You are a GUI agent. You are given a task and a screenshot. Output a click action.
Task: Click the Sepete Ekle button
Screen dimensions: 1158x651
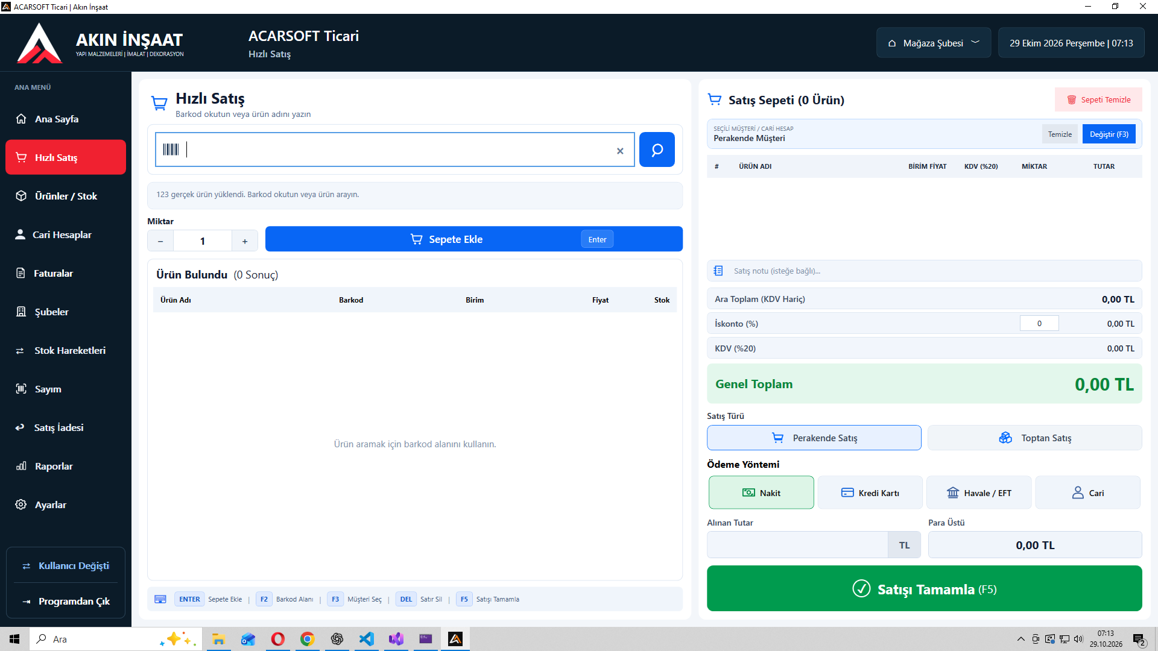click(474, 239)
